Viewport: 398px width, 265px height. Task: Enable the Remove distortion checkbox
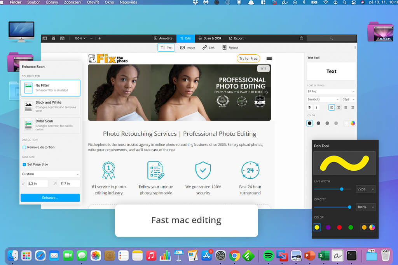point(24,147)
